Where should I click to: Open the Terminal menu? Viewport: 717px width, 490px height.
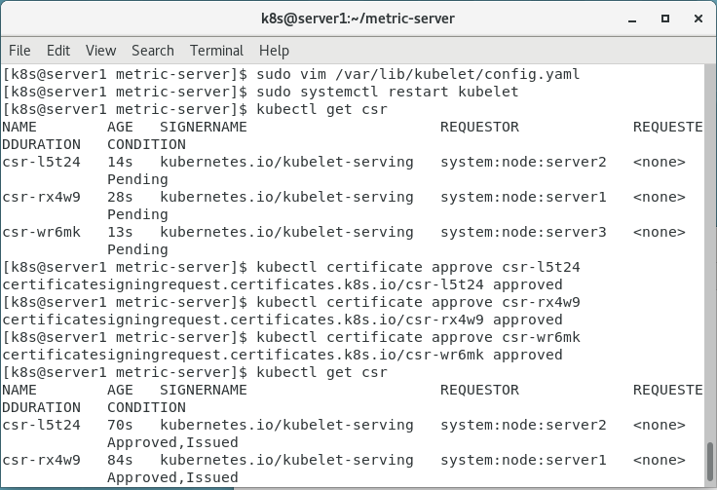(x=216, y=51)
